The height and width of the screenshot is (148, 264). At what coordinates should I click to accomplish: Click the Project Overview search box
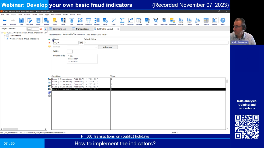33,29
